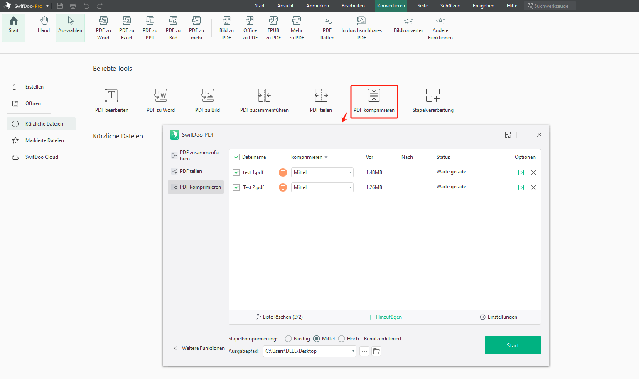Open the PDF zu Bild ribbon tool
The image size is (639, 379).
[173, 28]
